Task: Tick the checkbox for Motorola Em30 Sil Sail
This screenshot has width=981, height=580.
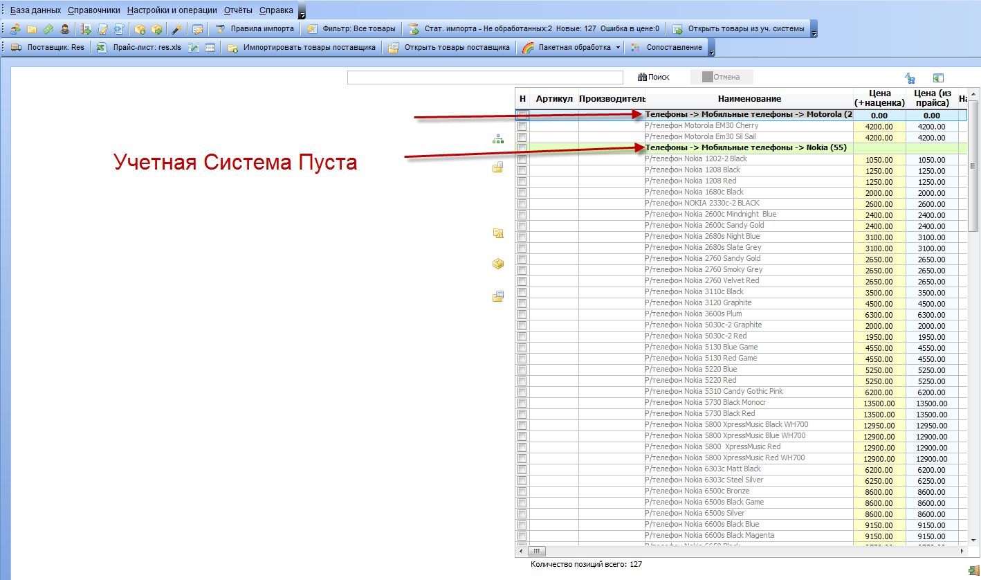Action: click(x=522, y=138)
